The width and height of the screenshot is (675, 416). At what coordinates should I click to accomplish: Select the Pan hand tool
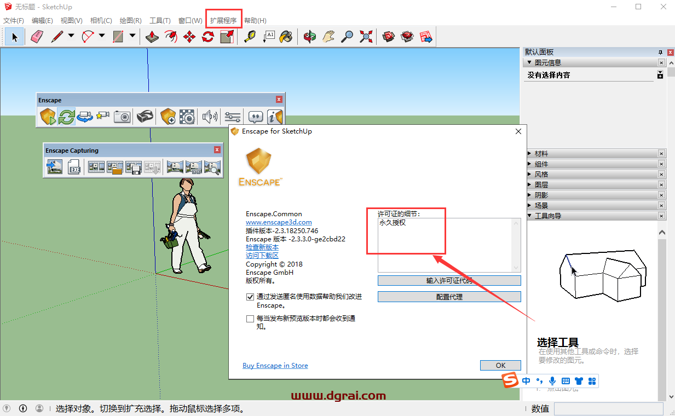coord(328,37)
